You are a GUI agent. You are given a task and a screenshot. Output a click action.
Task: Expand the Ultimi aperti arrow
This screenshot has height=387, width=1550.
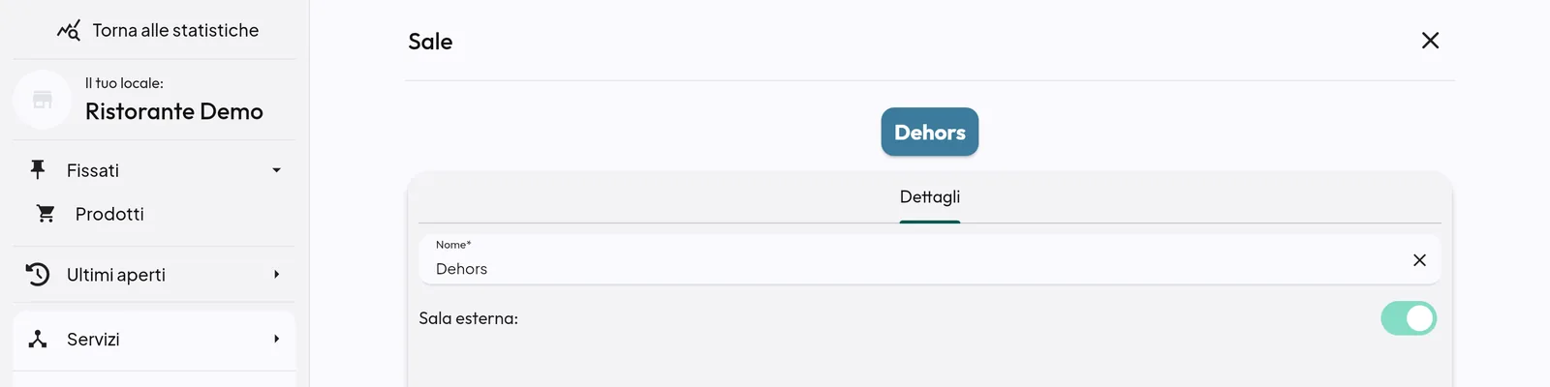coord(276,275)
